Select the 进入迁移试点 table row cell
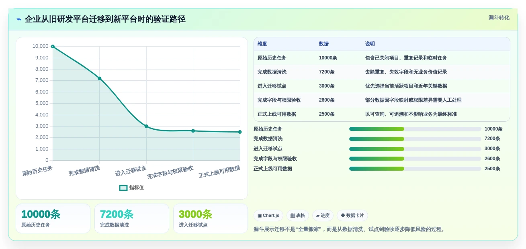 pyautogui.click(x=272, y=86)
